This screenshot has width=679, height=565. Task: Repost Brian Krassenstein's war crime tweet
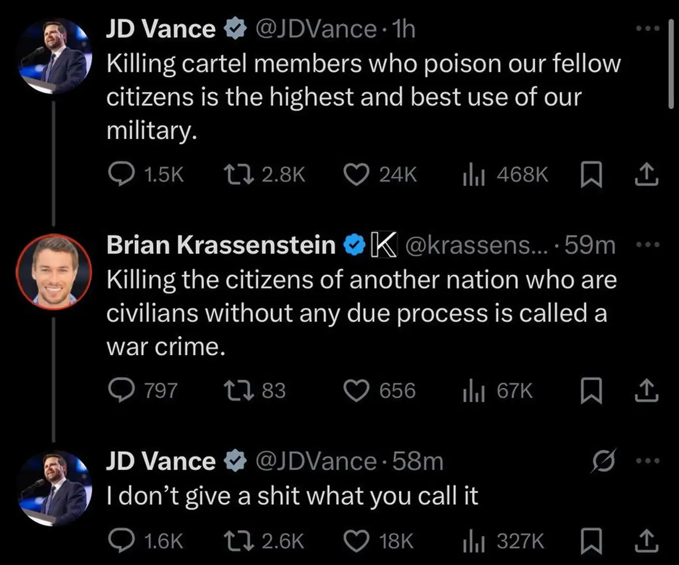[x=239, y=391]
